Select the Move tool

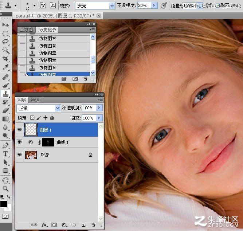coord(5,25)
